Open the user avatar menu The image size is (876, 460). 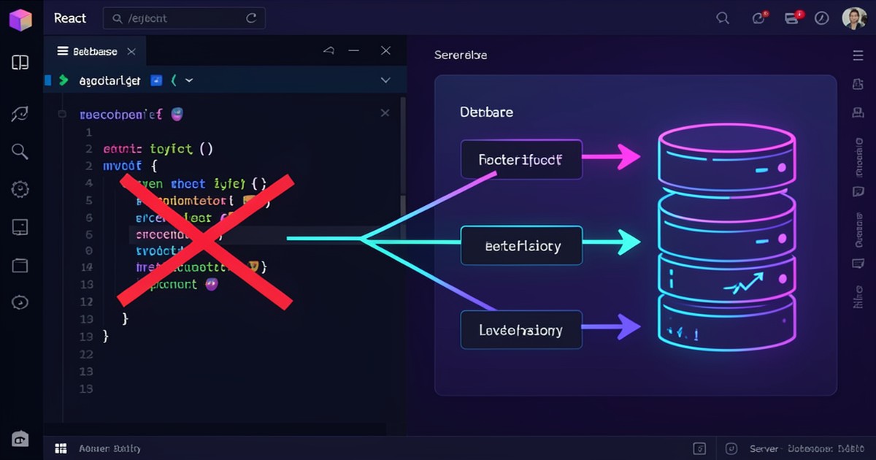pos(854,18)
